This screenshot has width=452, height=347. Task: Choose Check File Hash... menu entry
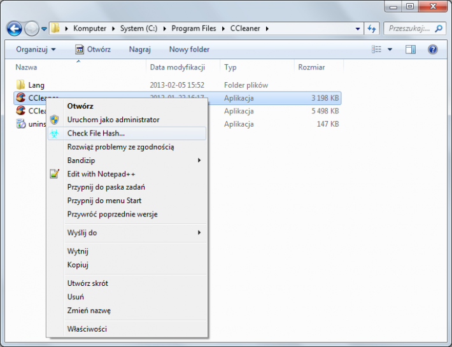(x=127, y=134)
